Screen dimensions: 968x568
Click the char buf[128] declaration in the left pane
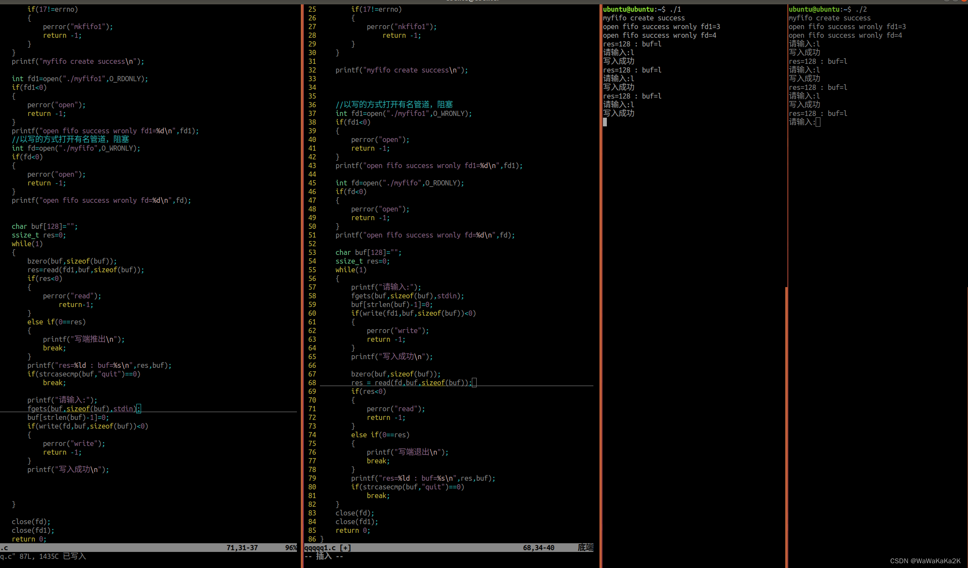(44, 226)
